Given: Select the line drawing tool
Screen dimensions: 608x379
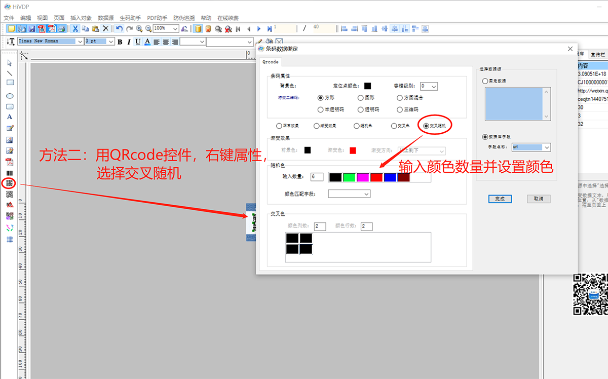Looking at the screenshot, I should [x=10, y=73].
